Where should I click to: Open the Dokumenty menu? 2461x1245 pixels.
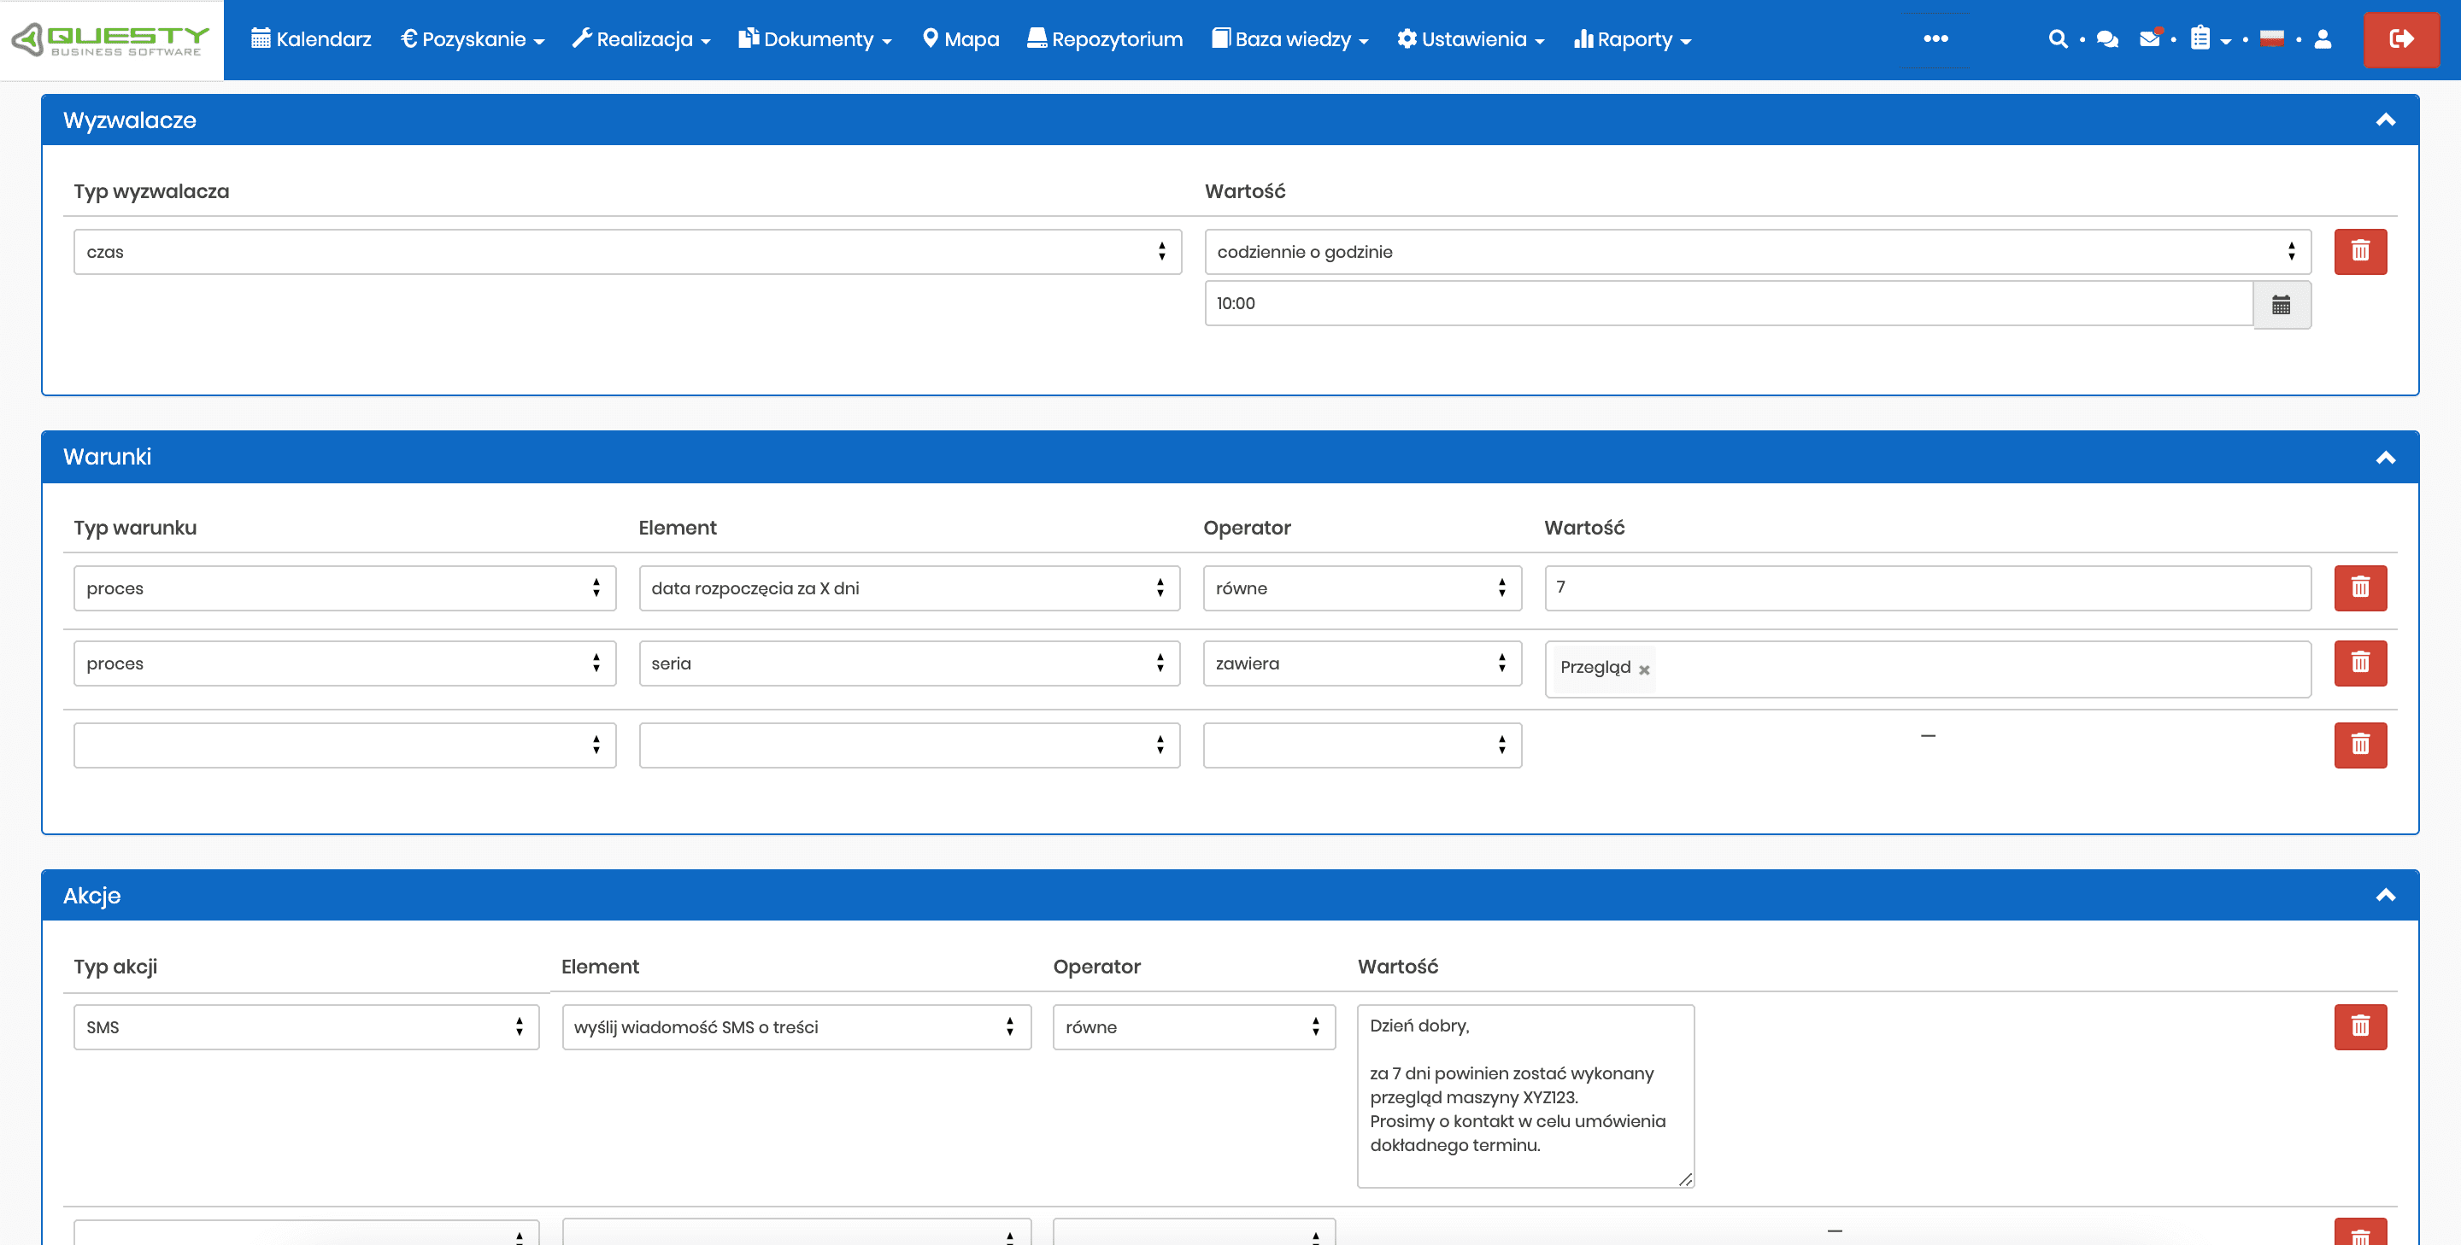[815, 39]
